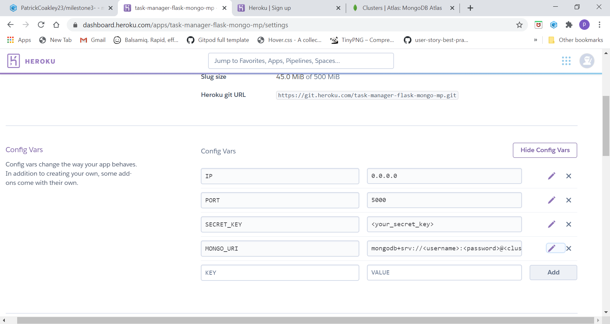This screenshot has height=324, width=610.
Task: Click the Hide Config Vars button
Action: (x=545, y=150)
